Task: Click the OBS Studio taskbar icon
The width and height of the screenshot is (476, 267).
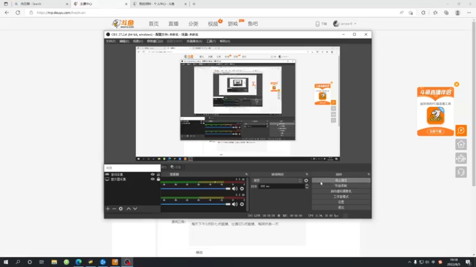Action: pos(127,262)
